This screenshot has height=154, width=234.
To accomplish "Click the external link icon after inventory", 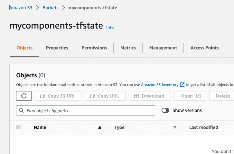I will [x=182, y=85].
